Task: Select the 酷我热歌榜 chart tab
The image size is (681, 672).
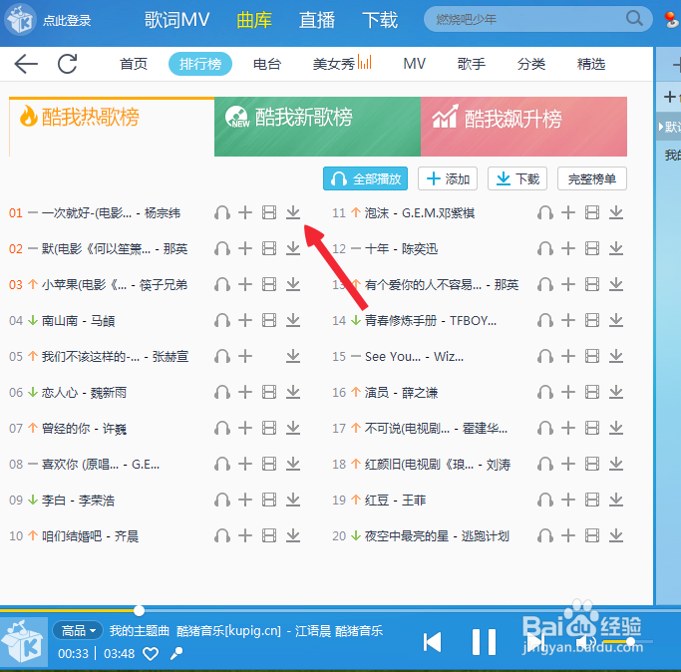Action: 112,127
